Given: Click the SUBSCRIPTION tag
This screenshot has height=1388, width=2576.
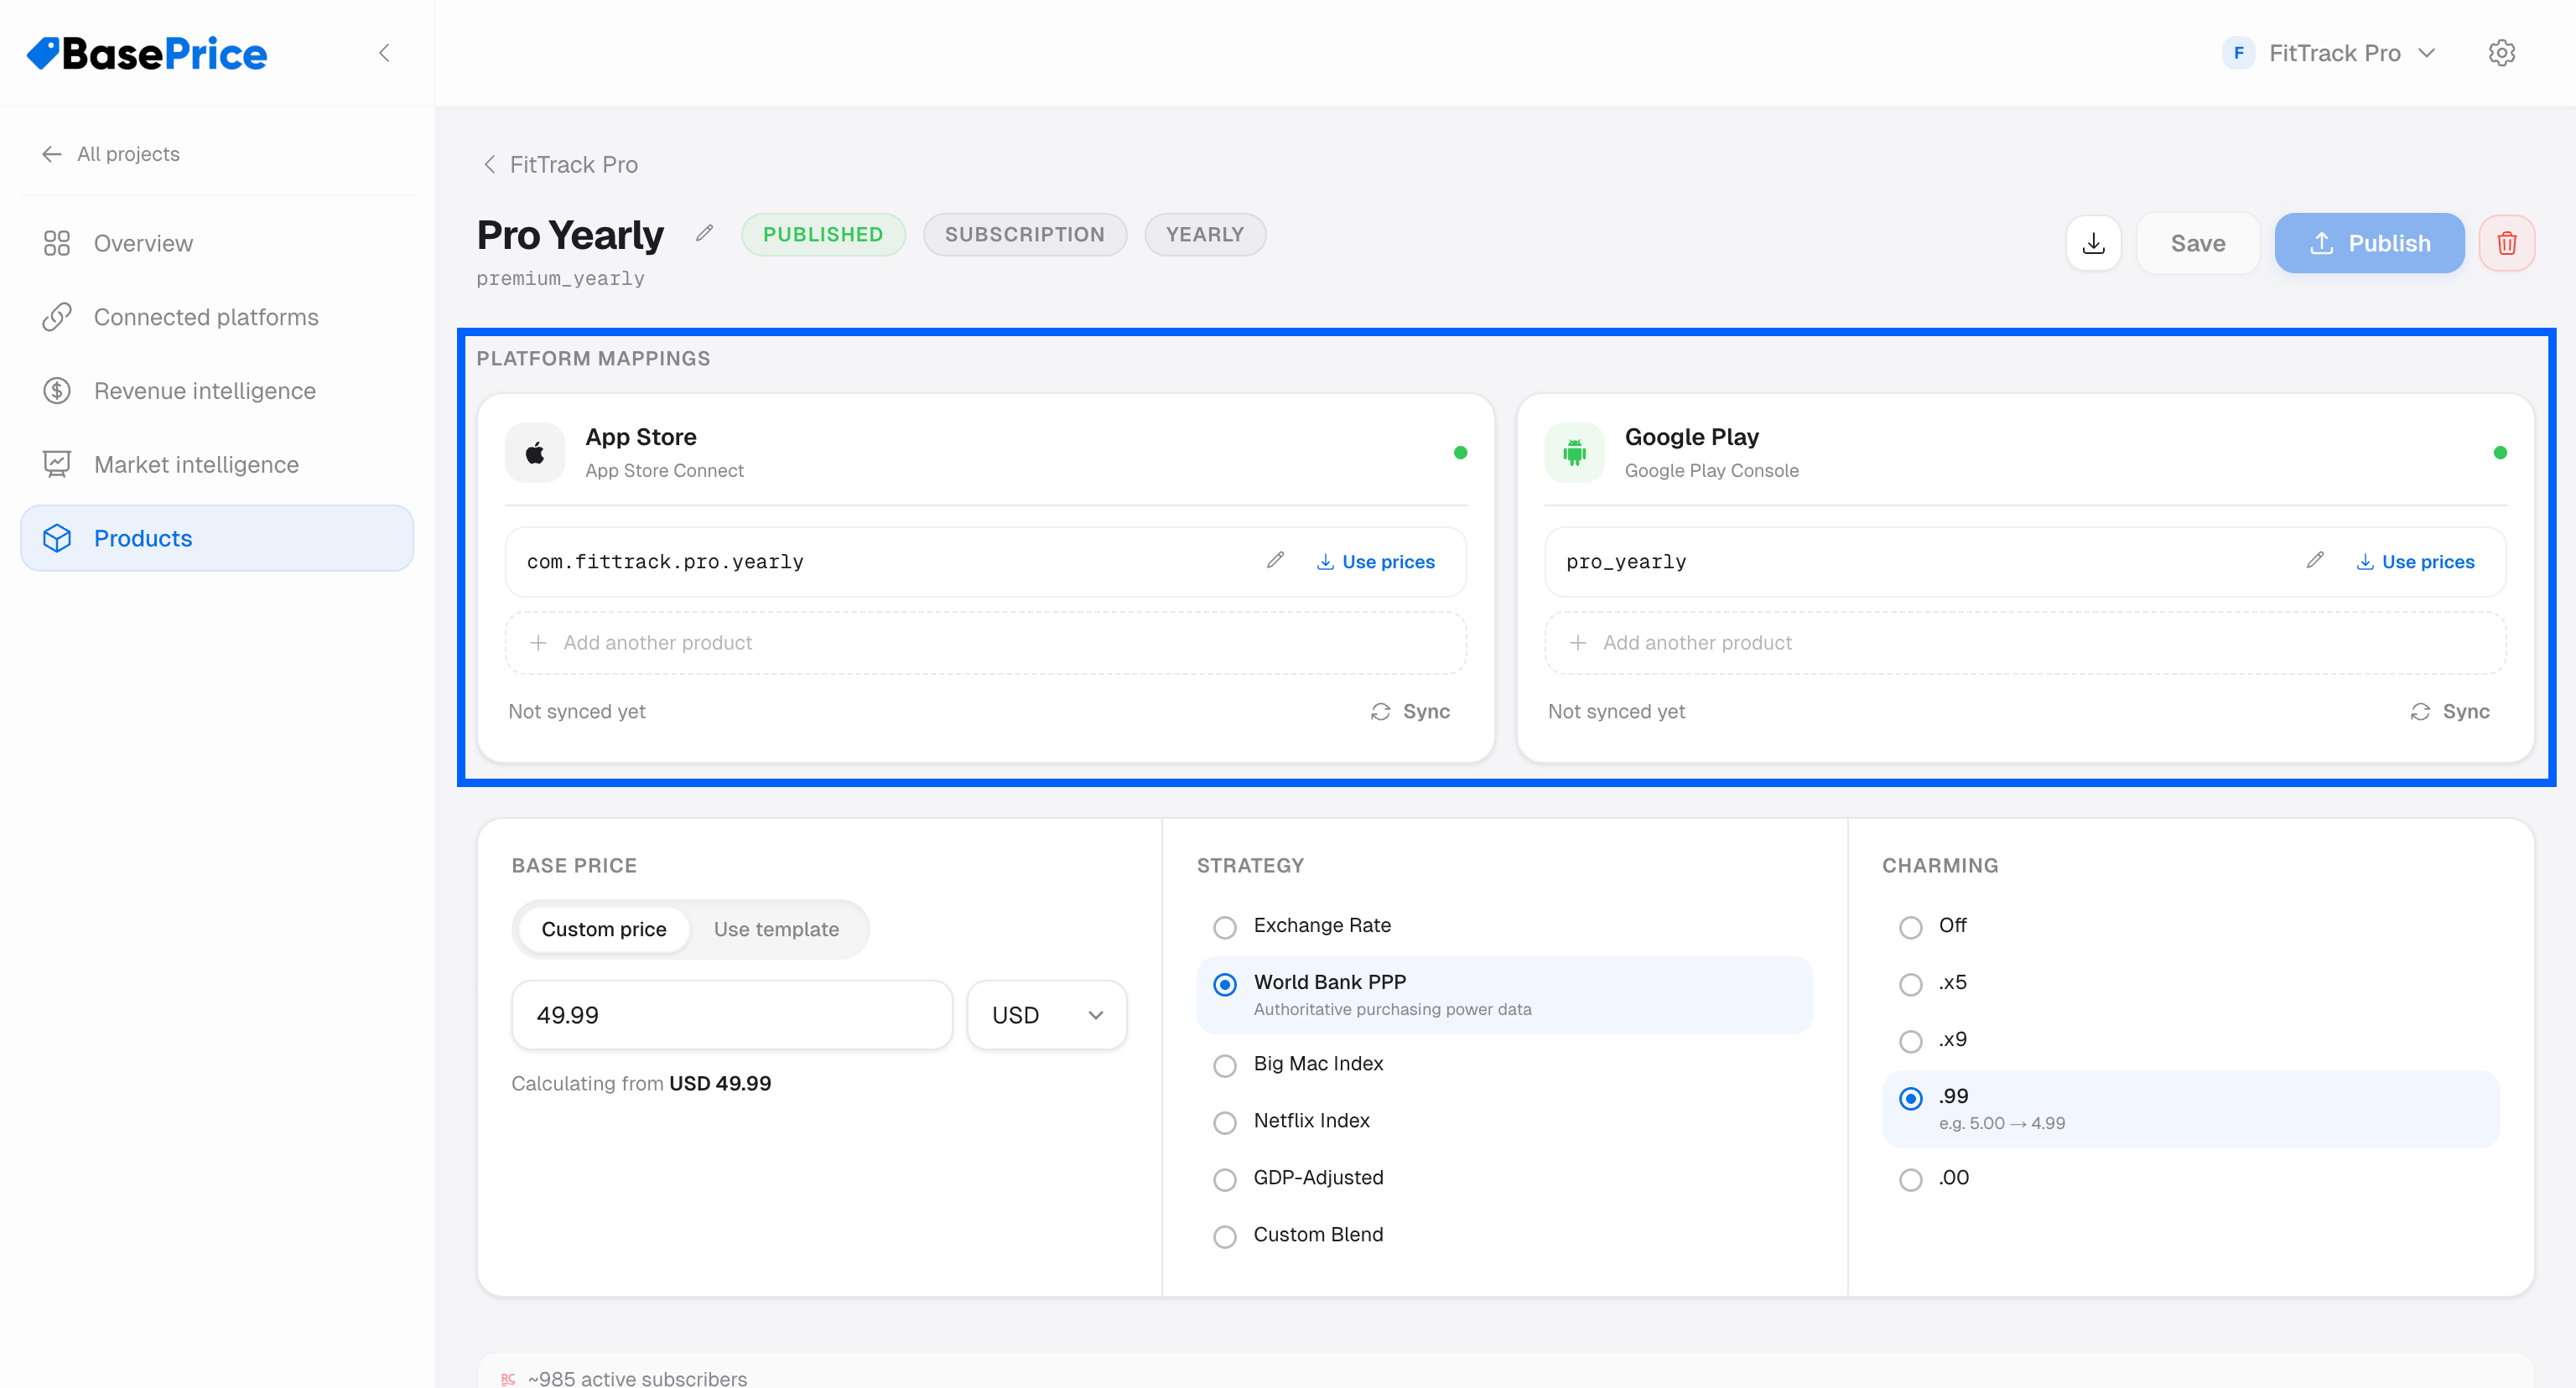Looking at the screenshot, I should pos(1025,235).
